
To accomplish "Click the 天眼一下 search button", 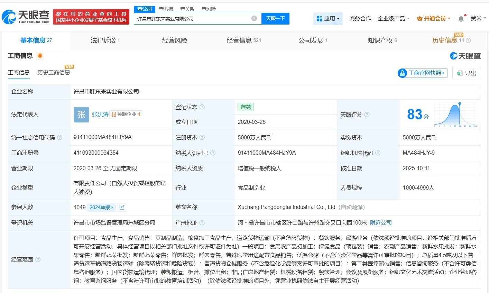I will [x=276, y=18].
